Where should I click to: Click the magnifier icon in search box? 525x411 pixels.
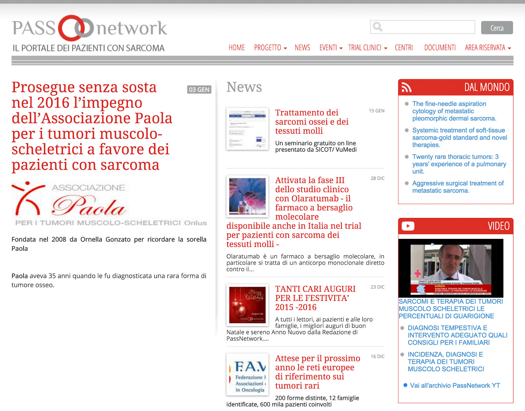tap(378, 27)
